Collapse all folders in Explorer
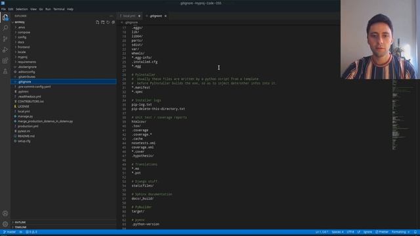 [x=114, y=22]
